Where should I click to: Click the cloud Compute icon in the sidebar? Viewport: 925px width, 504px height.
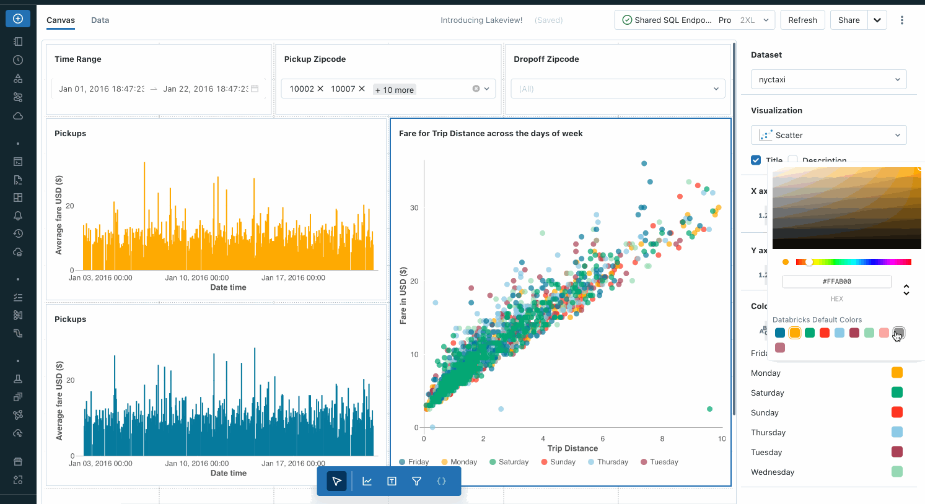[x=17, y=116]
